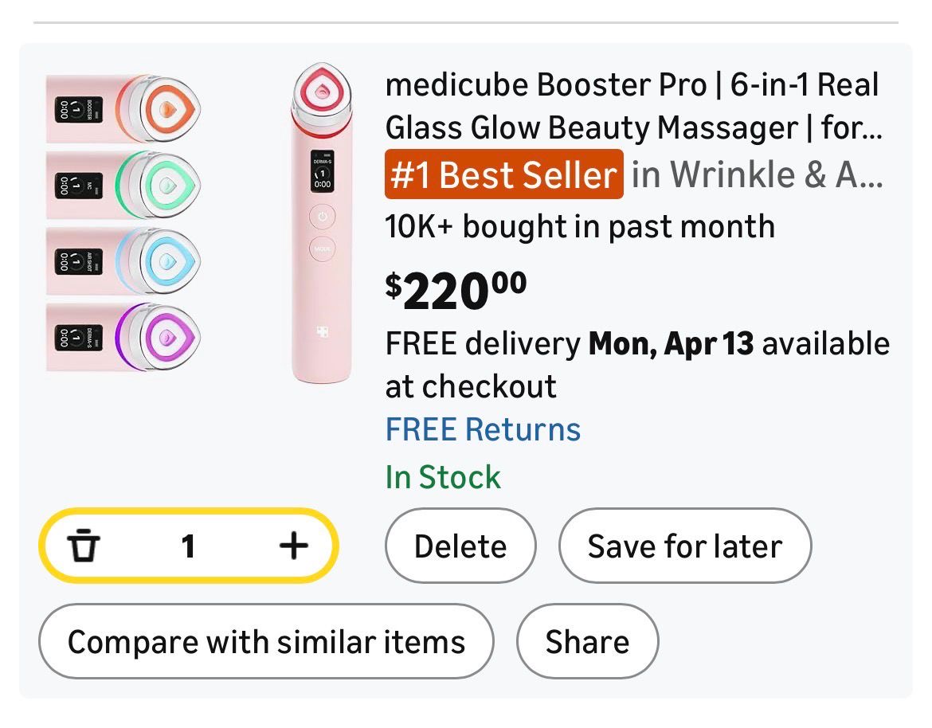Tap the Share button

click(x=587, y=642)
